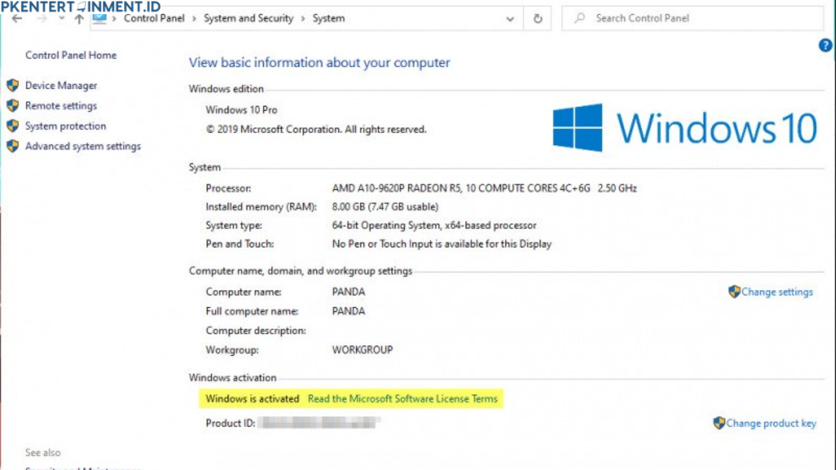Image resolution: width=836 pixels, height=470 pixels.
Task: Click the '© 2019 Microsoft Corporation' copyright text
Action: point(316,130)
